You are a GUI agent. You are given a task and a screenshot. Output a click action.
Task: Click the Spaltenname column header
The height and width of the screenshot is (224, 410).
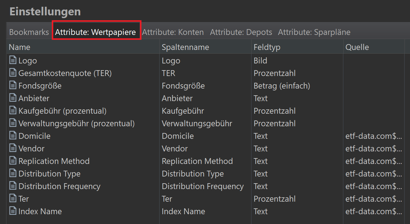[185, 47]
